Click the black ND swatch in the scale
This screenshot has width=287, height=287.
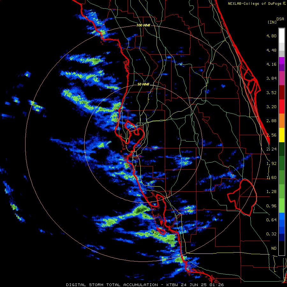pyautogui.click(x=282, y=248)
